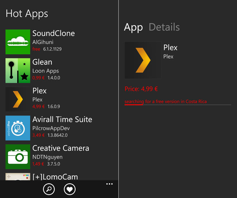Select the Glean title
The image size is (237, 198).
pyautogui.click(x=42, y=62)
